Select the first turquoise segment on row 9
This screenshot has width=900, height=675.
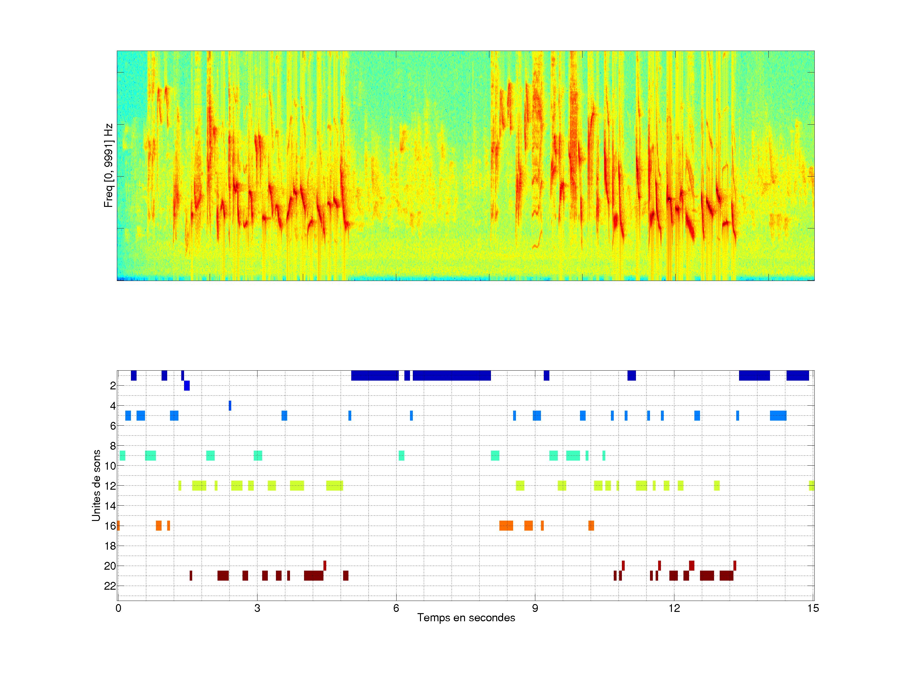click(122, 456)
